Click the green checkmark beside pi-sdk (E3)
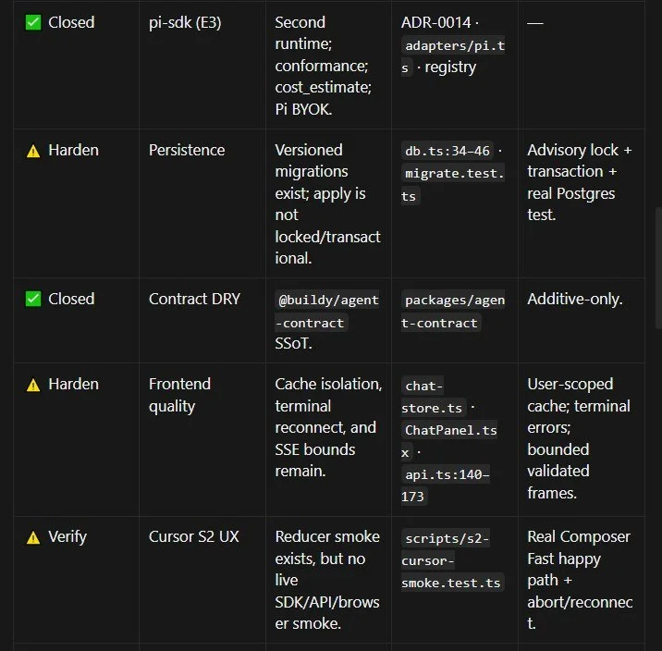Screen dimensions: 662x651 [x=33, y=22]
